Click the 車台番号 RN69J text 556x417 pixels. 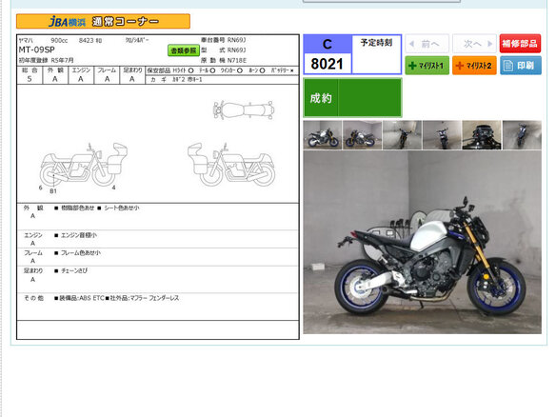click(224, 40)
